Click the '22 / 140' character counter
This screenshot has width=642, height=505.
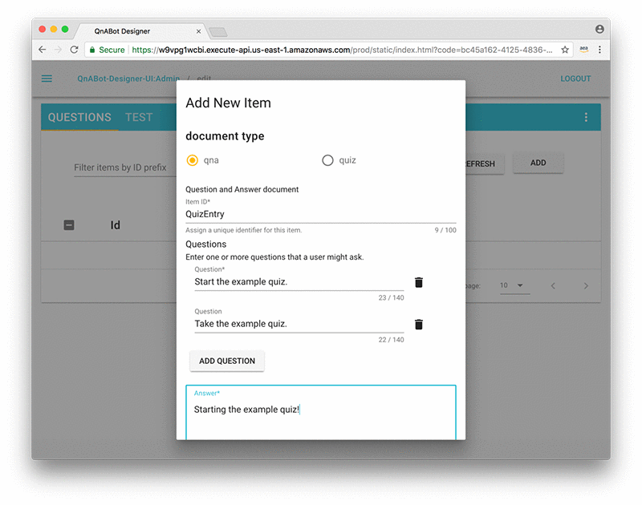[391, 340]
